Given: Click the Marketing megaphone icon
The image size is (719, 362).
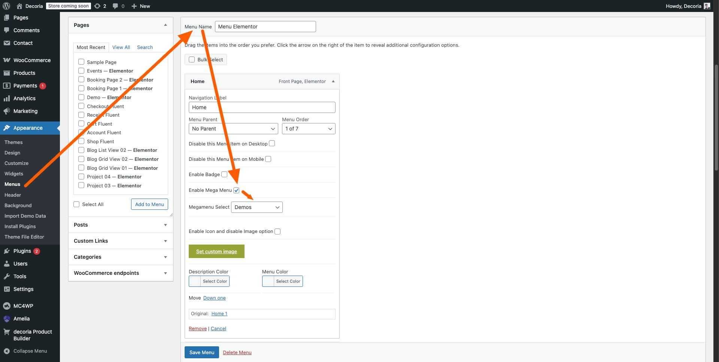Looking at the screenshot, I should pos(7,111).
